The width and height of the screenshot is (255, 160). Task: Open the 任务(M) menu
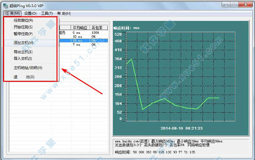[12, 13]
